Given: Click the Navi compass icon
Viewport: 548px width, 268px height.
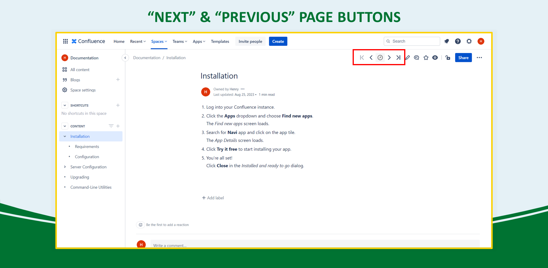Looking at the screenshot, I should 380,57.
